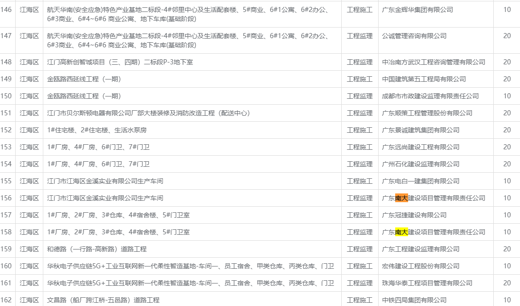Select 广州石化建设监理有限公司 cell
This screenshot has height=306, width=520.
point(421,164)
